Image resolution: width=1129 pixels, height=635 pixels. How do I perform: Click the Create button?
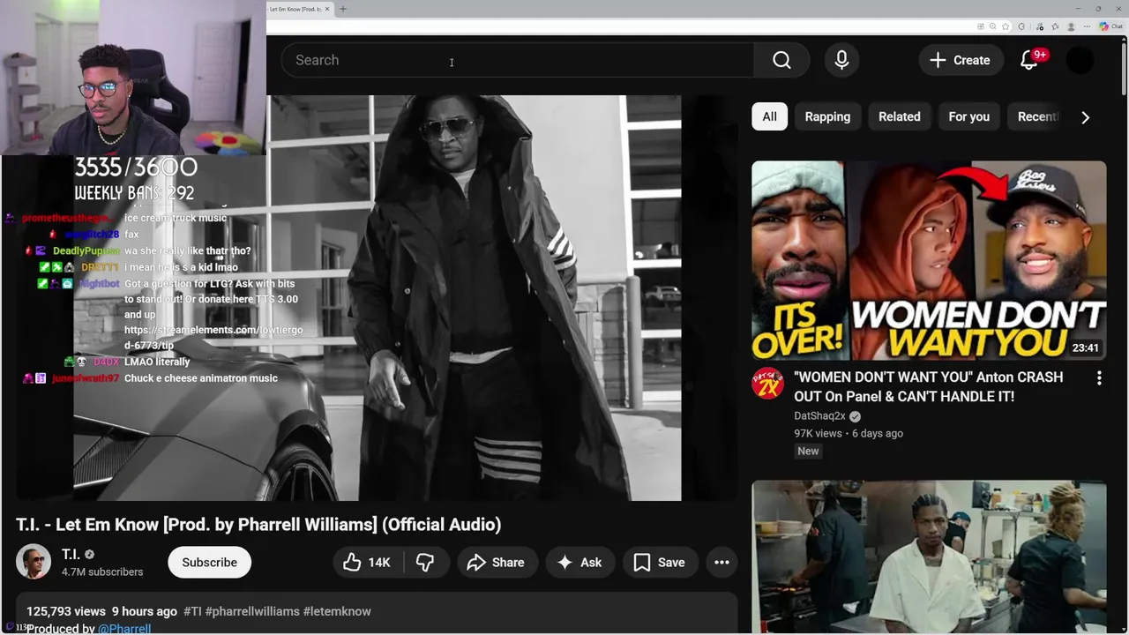tap(961, 60)
